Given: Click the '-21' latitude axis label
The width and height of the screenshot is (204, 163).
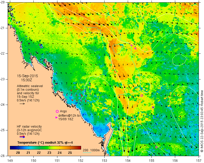Looking at the screenshot, I should pyautogui.click(x=3, y=28).
